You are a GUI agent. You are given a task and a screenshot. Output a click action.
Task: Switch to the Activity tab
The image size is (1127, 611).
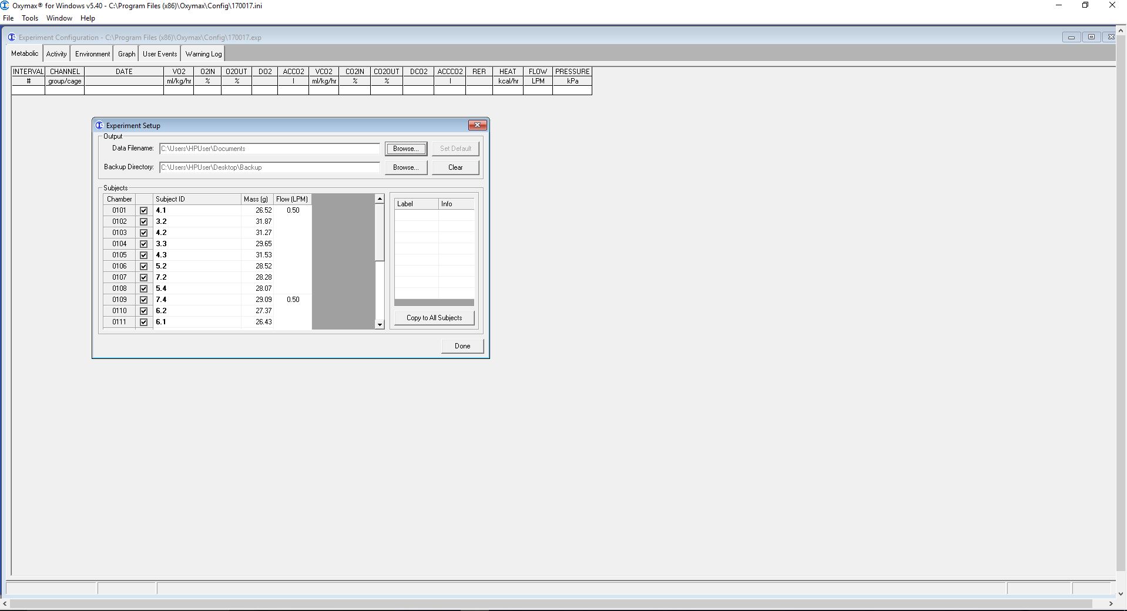[56, 54]
